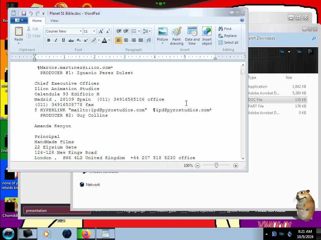Click the Increase indent icon
This screenshot has width=321, height=240.
point(126,31)
